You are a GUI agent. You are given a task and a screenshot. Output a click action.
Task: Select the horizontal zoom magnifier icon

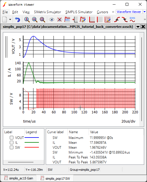(x=35, y=20)
